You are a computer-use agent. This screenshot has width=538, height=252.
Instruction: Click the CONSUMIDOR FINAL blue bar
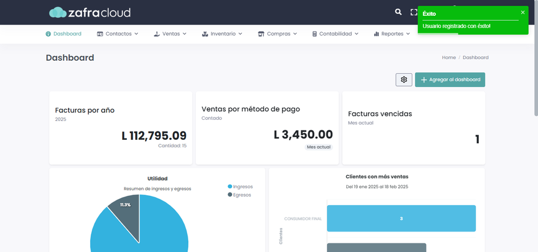(x=401, y=219)
